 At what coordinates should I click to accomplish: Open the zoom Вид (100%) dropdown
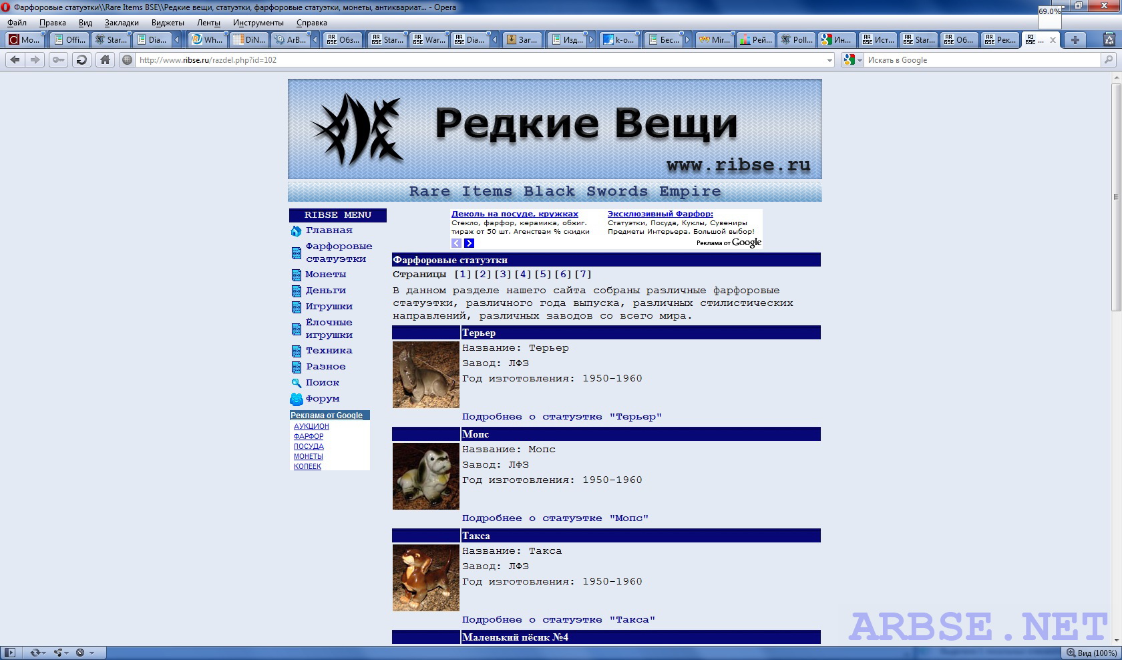[x=1091, y=653]
